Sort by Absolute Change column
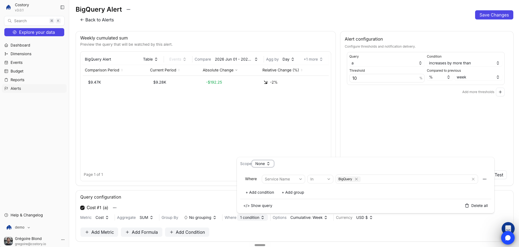This screenshot has width=519, height=247. [x=220, y=70]
